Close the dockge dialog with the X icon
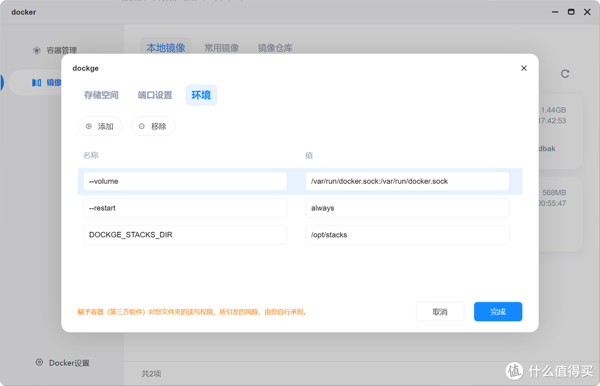Image resolution: width=600 pixels, height=386 pixels. [x=523, y=68]
